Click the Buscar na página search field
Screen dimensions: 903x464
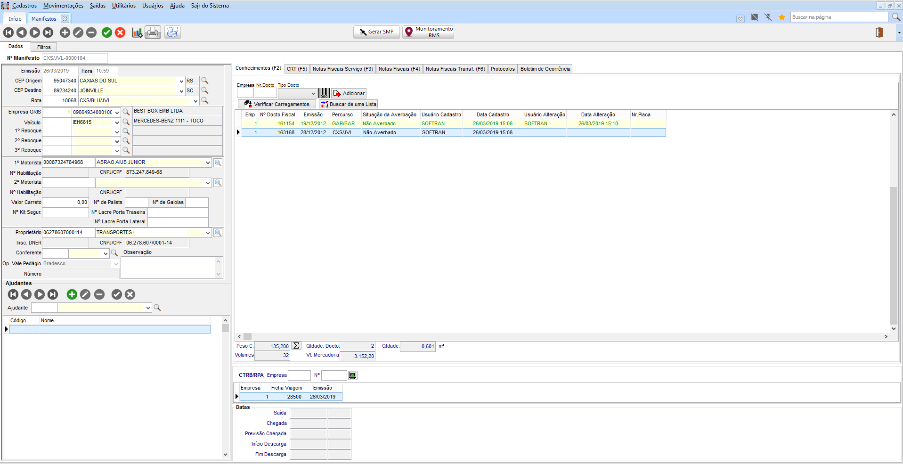click(x=839, y=17)
